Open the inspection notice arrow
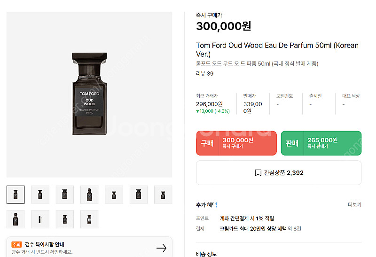Image resolution: width=376 pixels, height=257 pixels. (x=161, y=248)
